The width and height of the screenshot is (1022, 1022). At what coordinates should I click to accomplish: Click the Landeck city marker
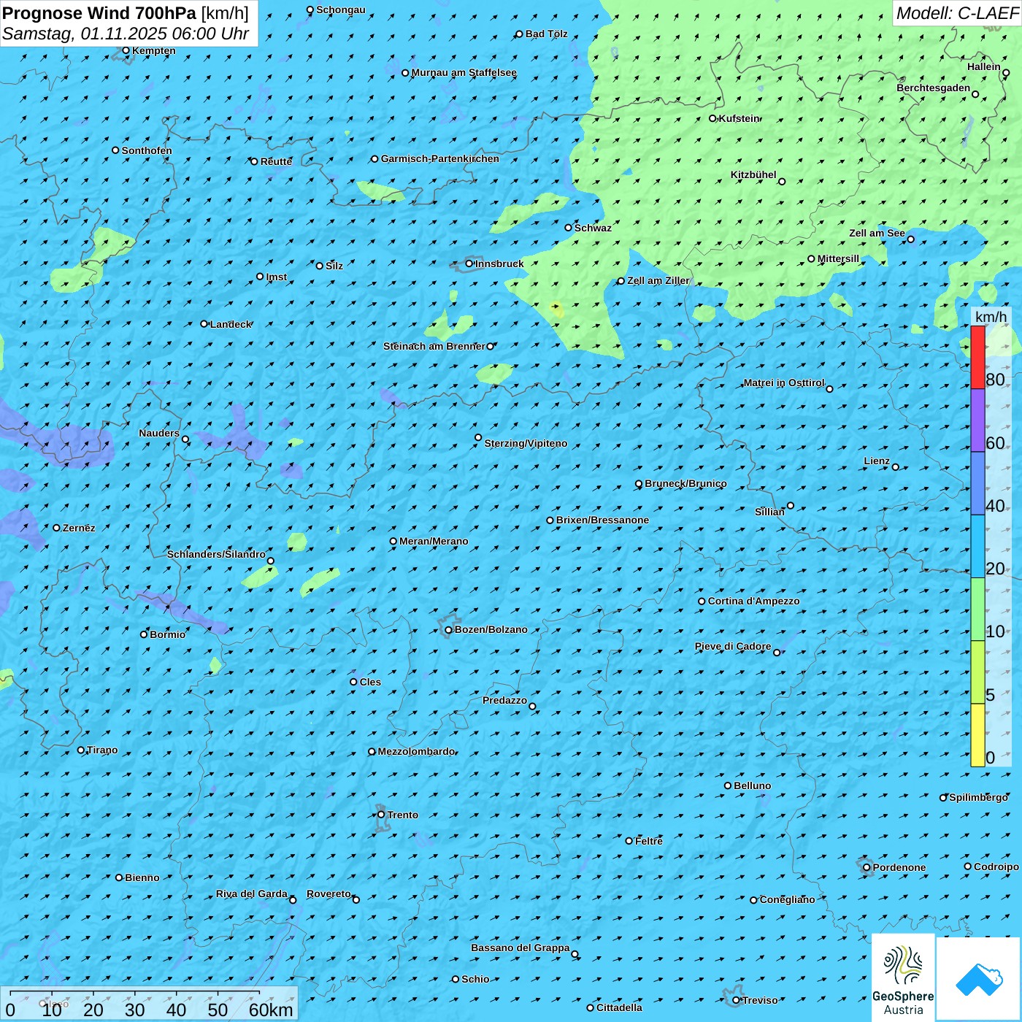point(204,323)
